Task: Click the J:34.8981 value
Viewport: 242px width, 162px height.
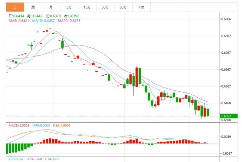Action: point(52,159)
